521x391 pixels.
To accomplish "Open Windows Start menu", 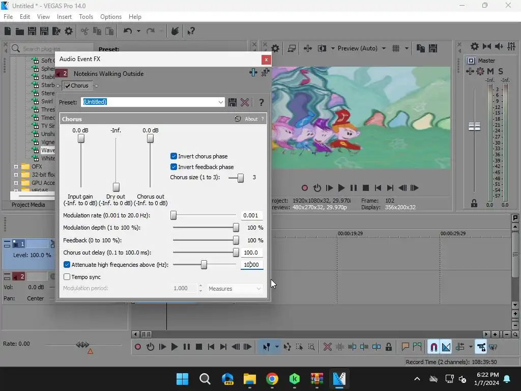I will click(183, 379).
